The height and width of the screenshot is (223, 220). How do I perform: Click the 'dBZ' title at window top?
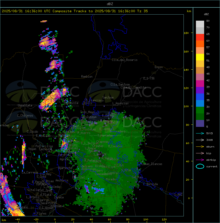[110, 4]
